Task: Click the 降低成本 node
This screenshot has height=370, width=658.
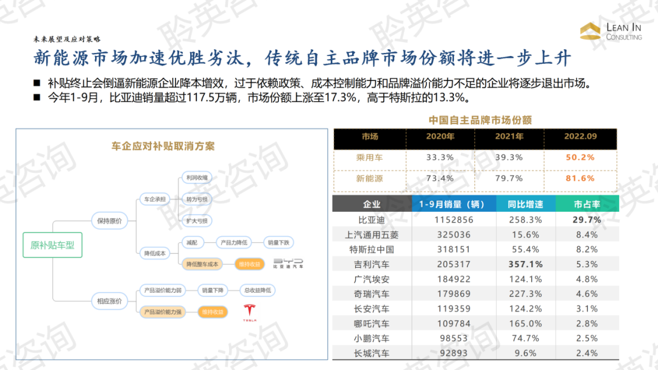Action: [155, 253]
